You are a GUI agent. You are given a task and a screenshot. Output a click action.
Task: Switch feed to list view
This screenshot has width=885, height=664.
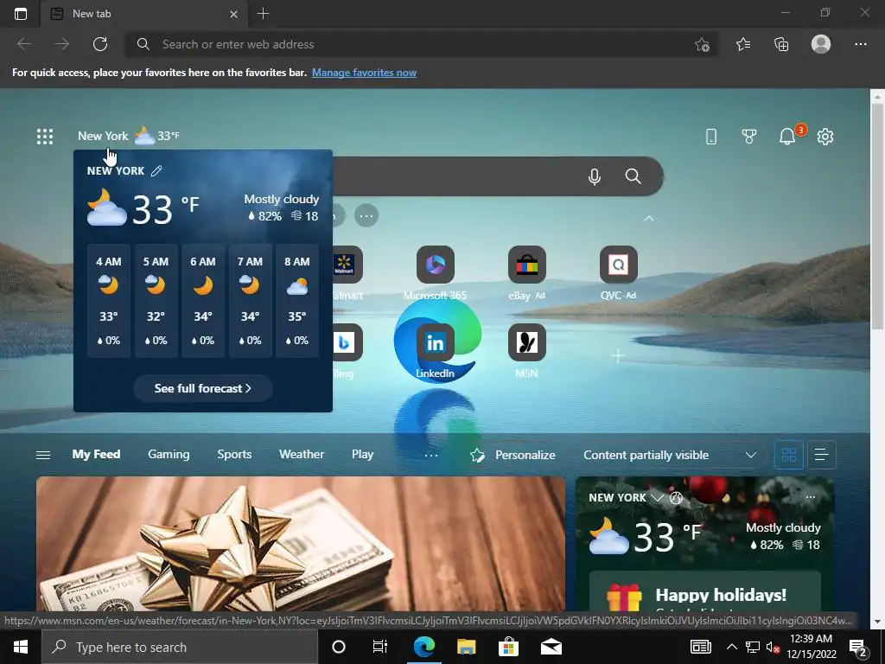click(822, 455)
